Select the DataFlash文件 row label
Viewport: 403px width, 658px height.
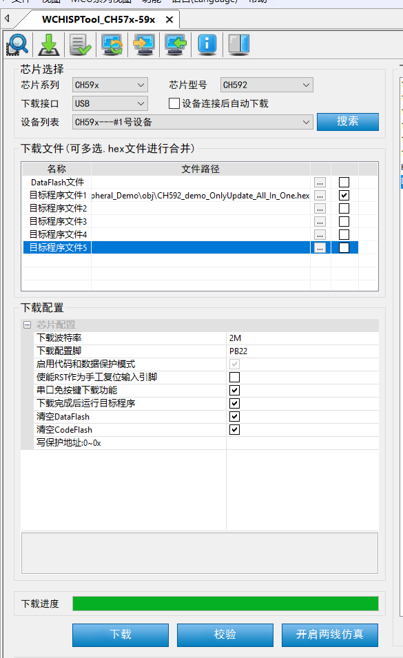[x=58, y=183]
